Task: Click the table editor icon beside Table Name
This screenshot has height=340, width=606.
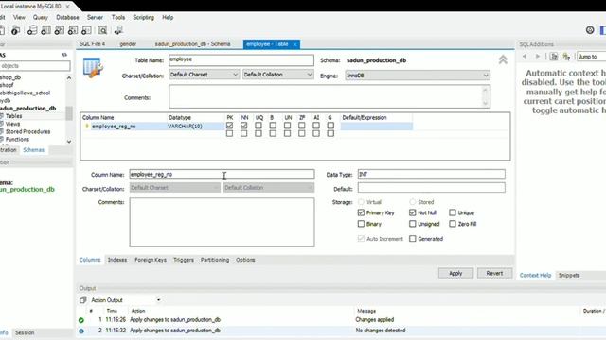Action: (93, 68)
